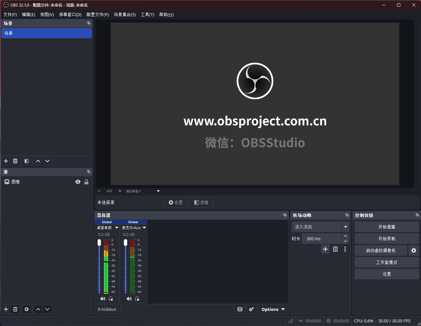Click the 麦克风/Aux volume slider handle
The image size is (421, 326).
126,243
